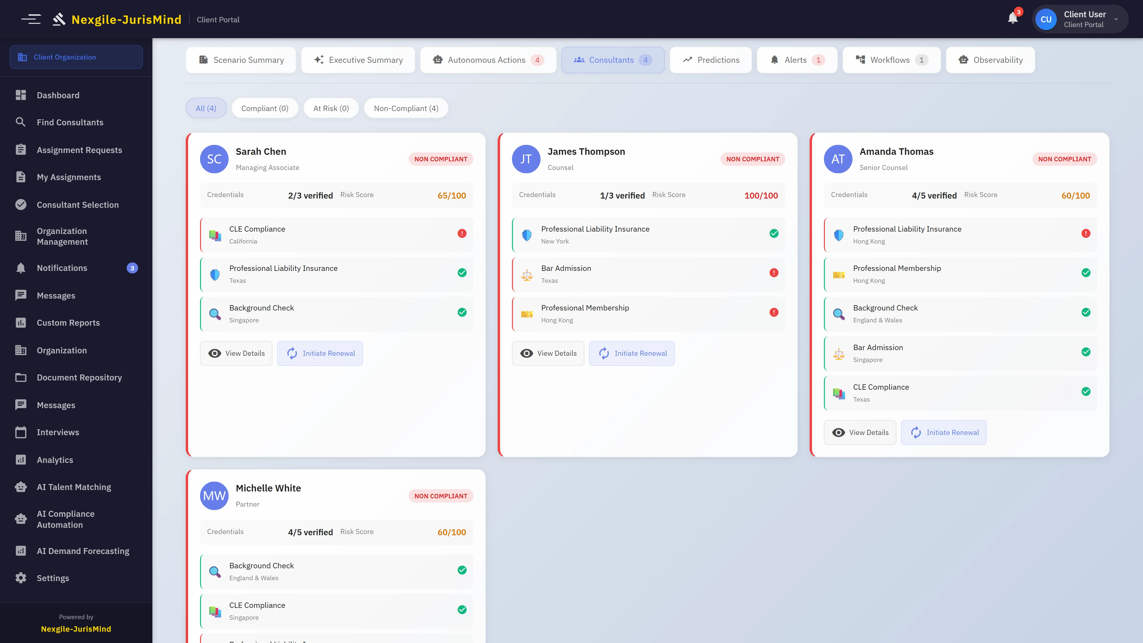1143x643 pixels.
Task: Open the Alerts tab with badge count 1
Action: pyautogui.click(x=797, y=60)
